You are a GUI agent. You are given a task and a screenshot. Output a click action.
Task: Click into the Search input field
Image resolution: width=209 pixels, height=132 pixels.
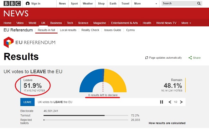[178, 4]
